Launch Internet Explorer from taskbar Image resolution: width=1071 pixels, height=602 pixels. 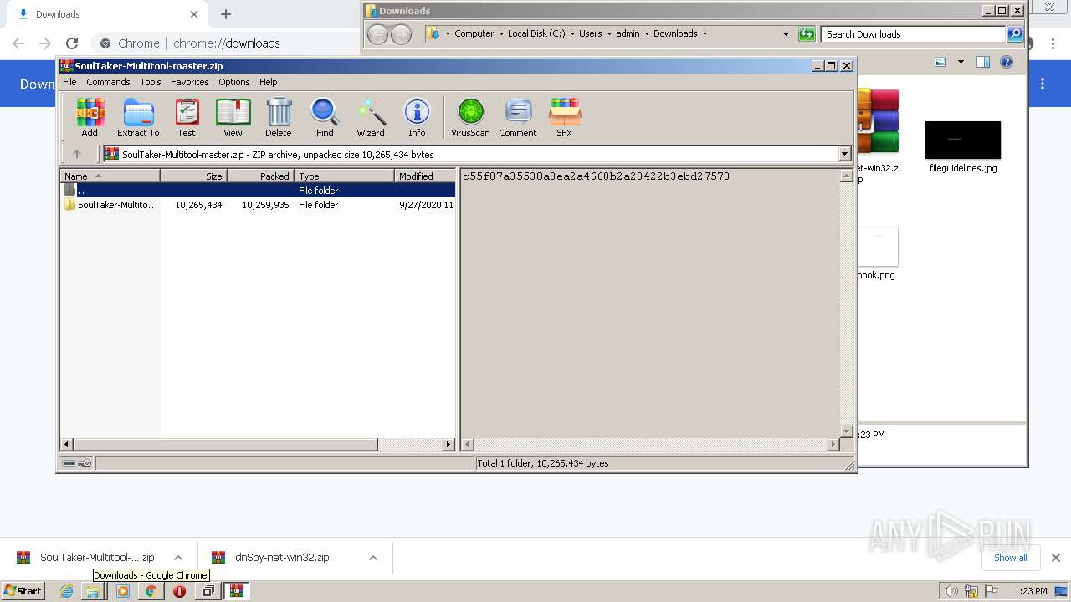(x=67, y=591)
